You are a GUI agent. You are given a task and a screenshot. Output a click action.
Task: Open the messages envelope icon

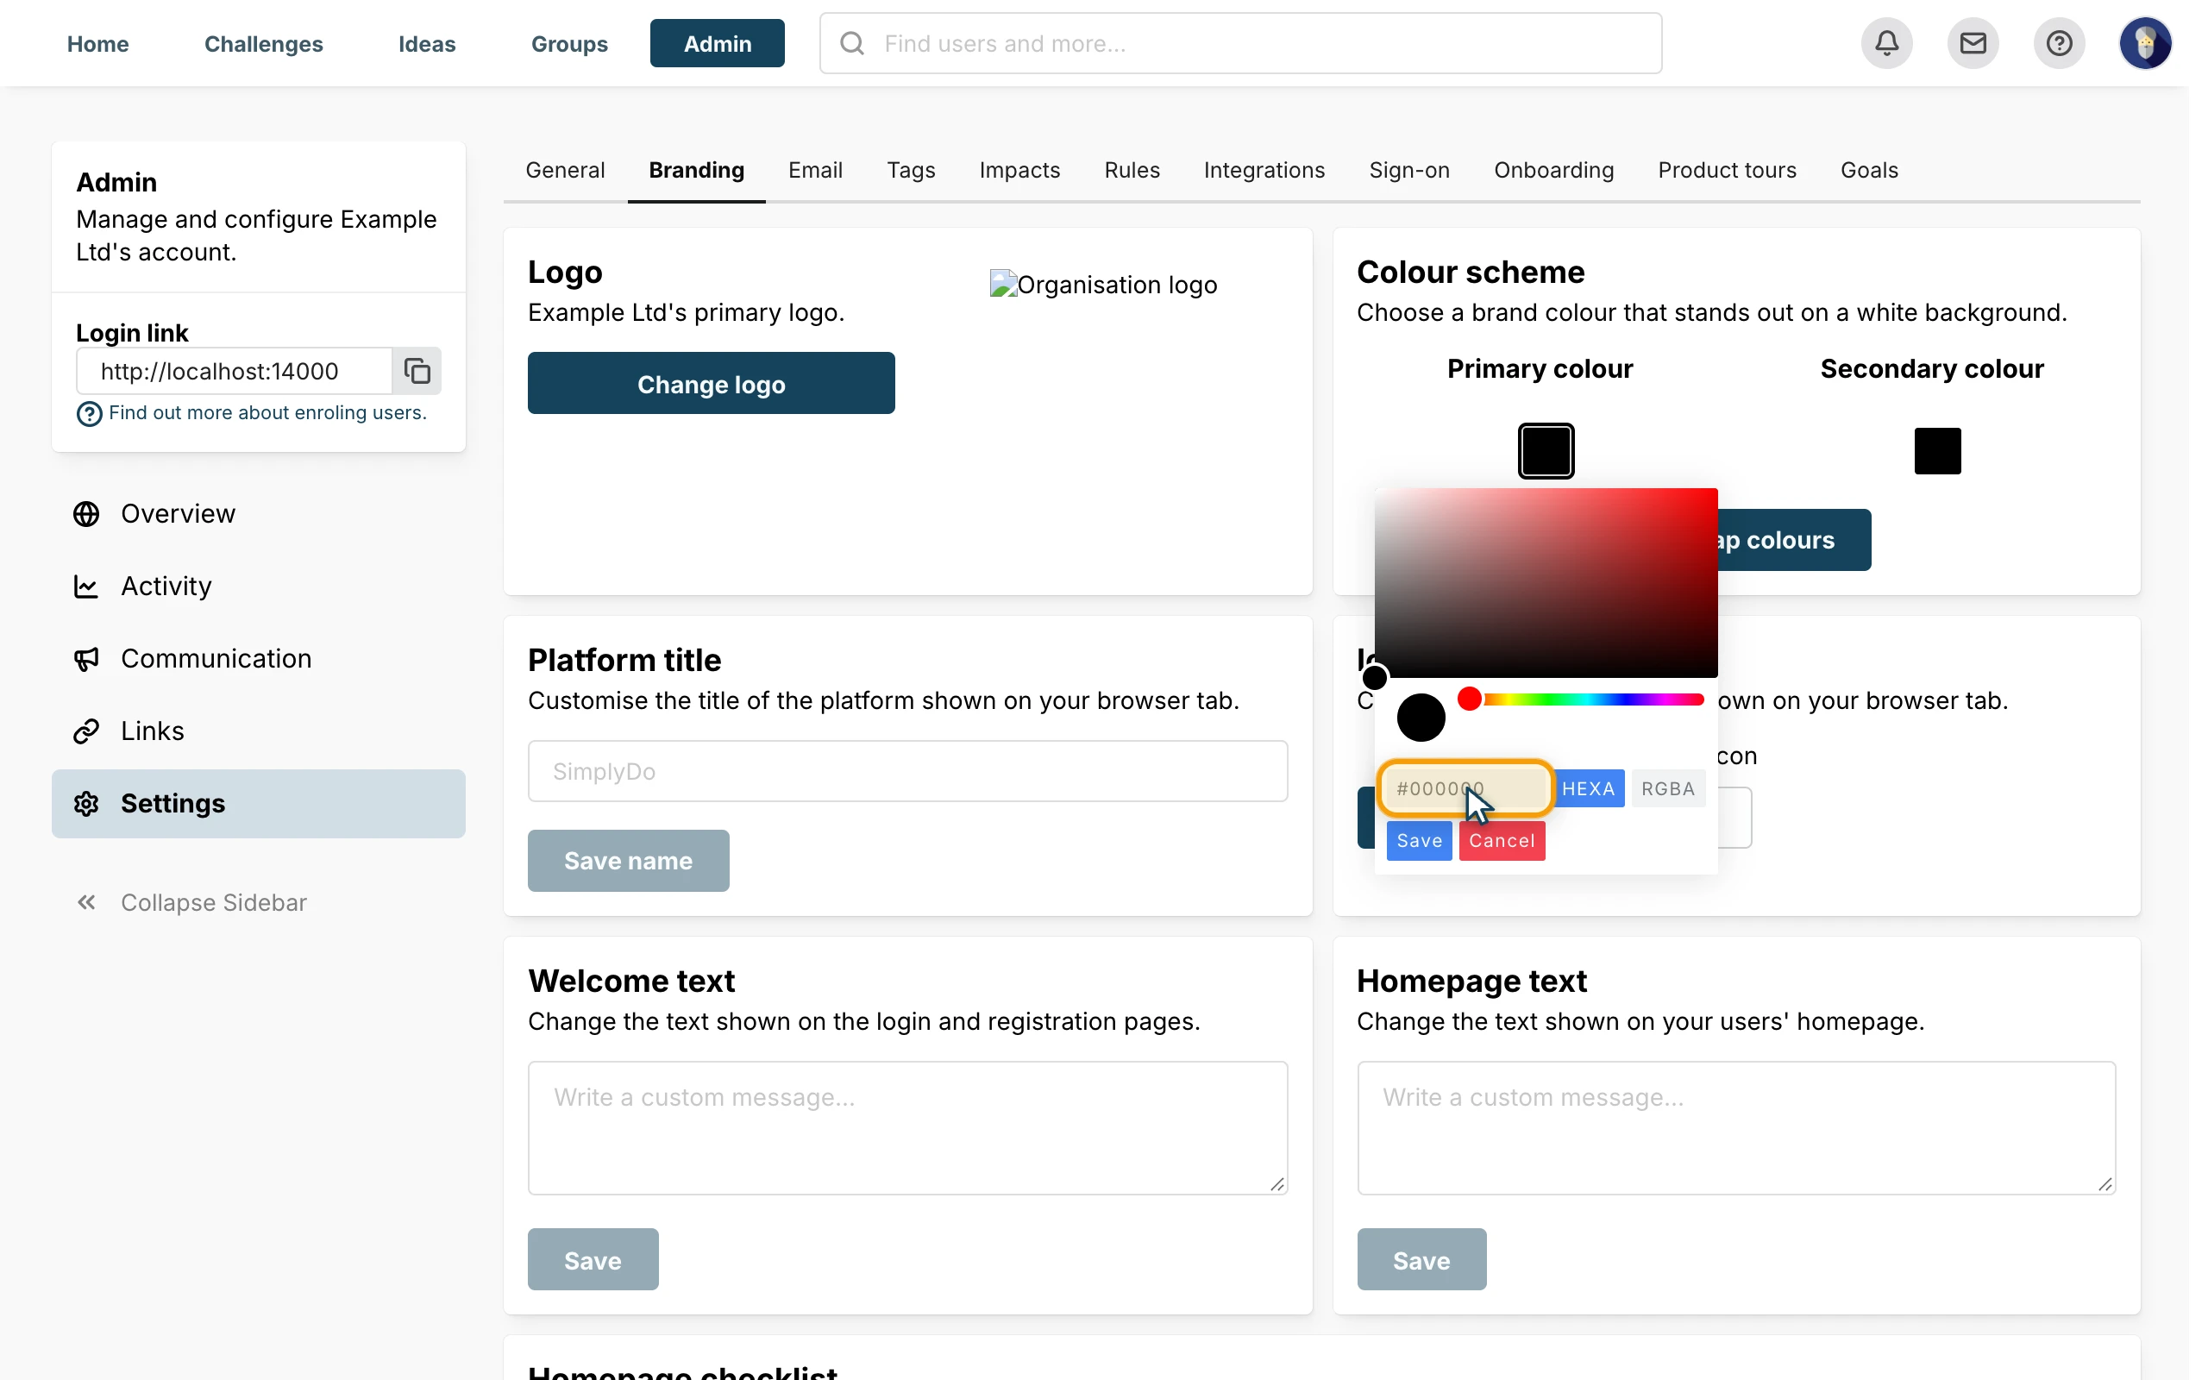click(1973, 43)
